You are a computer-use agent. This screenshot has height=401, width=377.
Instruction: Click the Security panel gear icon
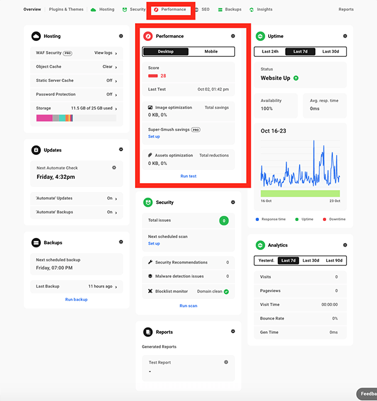tap(233, 203)
